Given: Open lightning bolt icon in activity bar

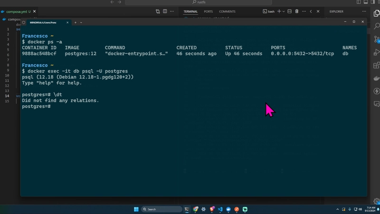Looking at the screenshot, I should (377, 91).
